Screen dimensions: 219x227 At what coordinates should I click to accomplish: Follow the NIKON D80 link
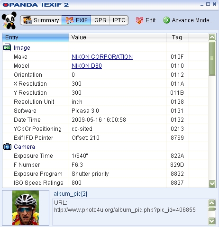[x=87, y=65]
